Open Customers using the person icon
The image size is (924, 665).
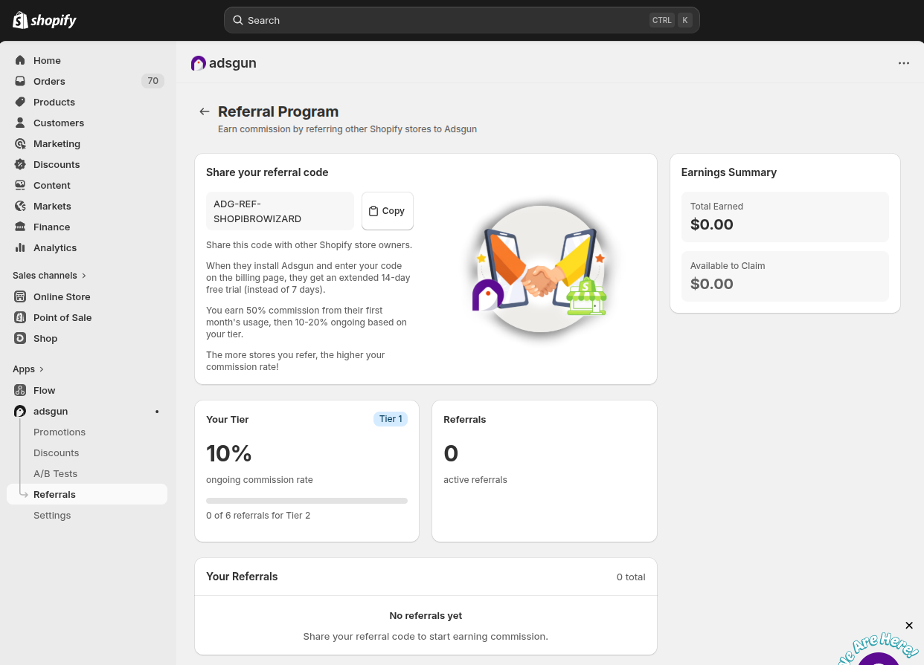click(x=20, y=123)
